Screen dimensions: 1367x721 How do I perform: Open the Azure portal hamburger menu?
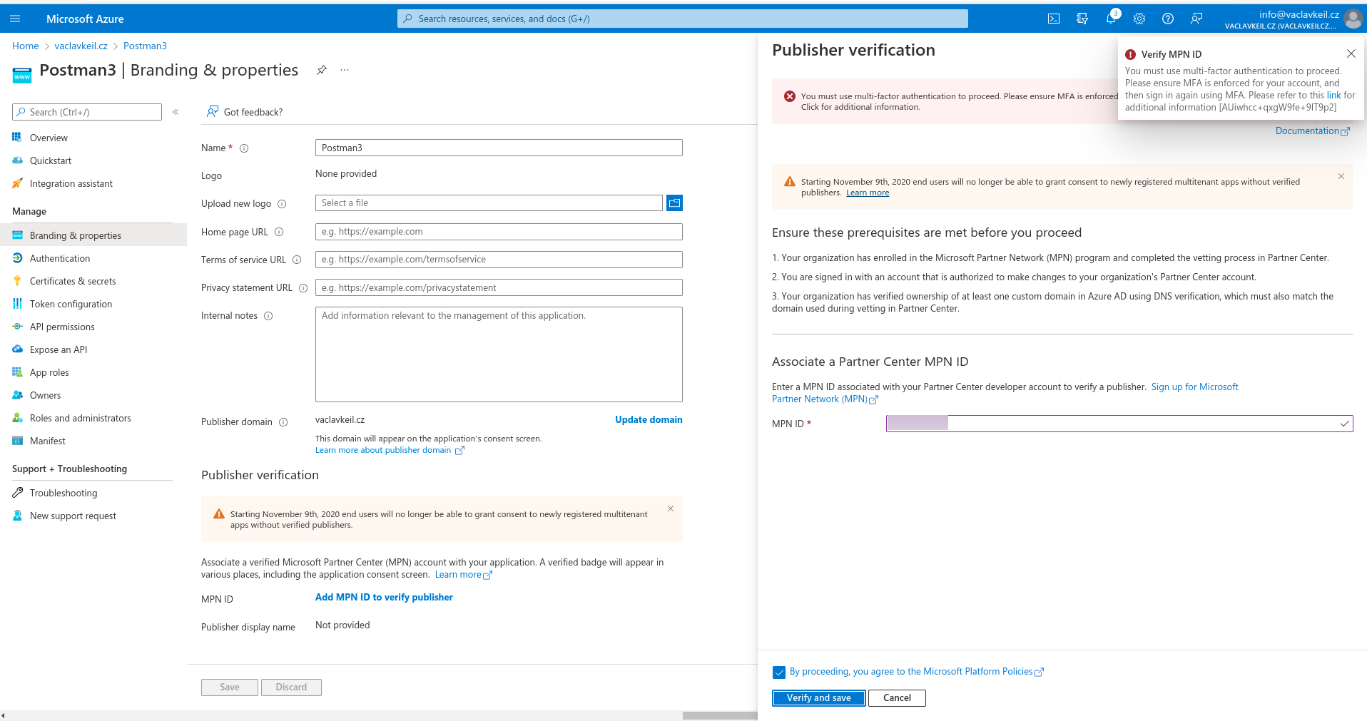pos(15,19)
